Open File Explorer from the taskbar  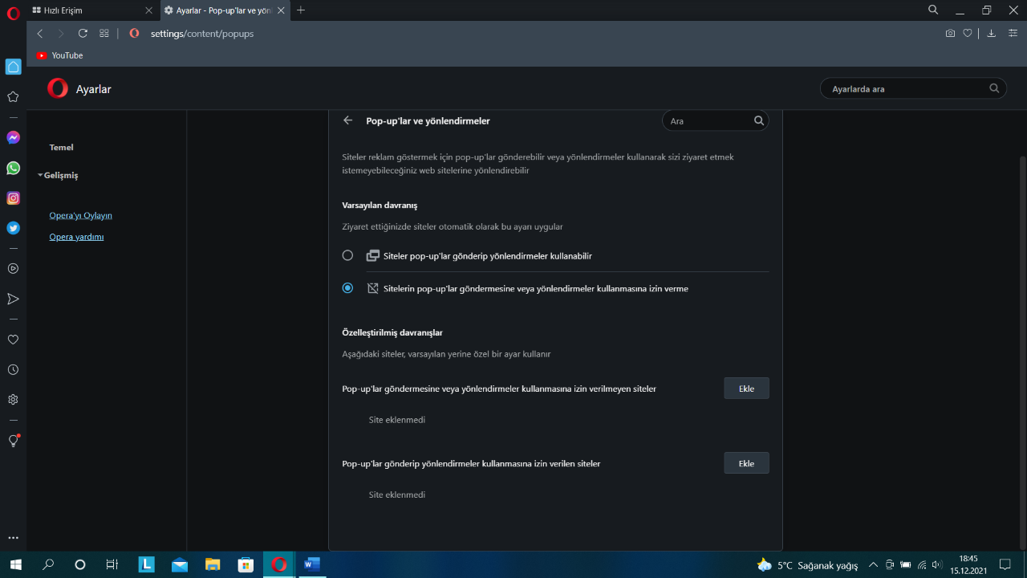(x=213, y=564)
